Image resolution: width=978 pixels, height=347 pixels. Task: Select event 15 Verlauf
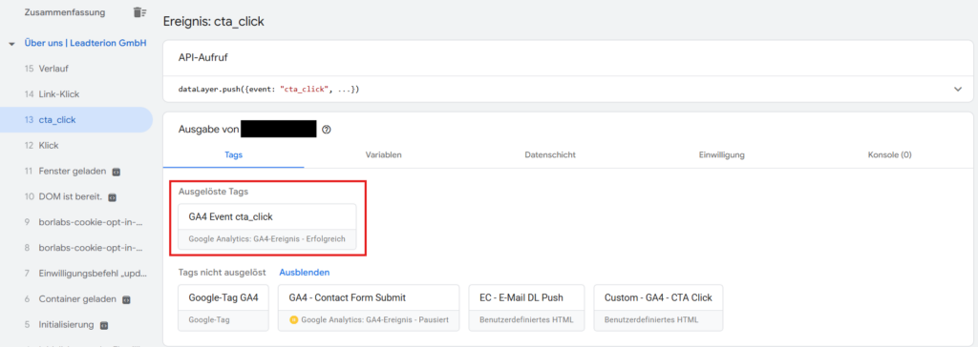pos(76,69)
